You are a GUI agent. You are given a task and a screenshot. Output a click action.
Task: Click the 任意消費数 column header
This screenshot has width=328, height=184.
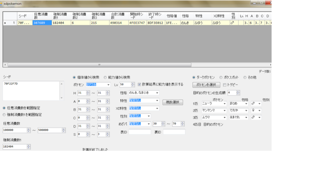click(x=42, y=16)
